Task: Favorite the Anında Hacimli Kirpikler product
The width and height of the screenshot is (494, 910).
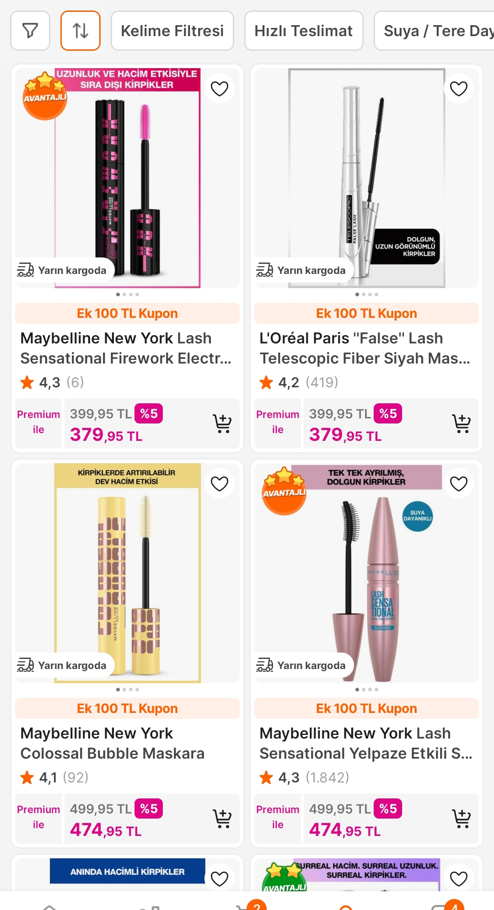Action: coord(220,878)
